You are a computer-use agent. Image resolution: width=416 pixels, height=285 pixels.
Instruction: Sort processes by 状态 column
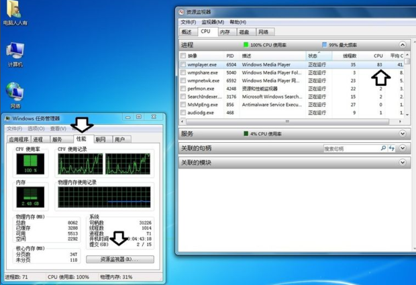(x=319, y=56)
